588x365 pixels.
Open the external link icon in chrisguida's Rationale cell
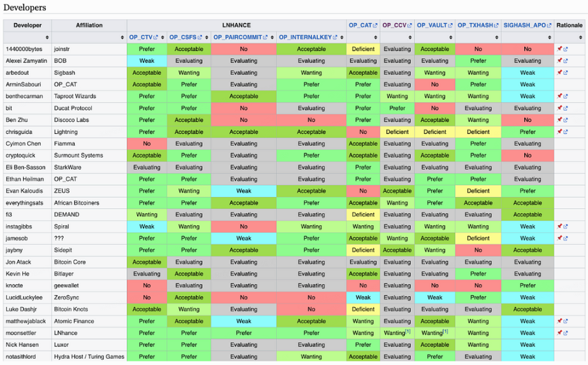[566, 132]
